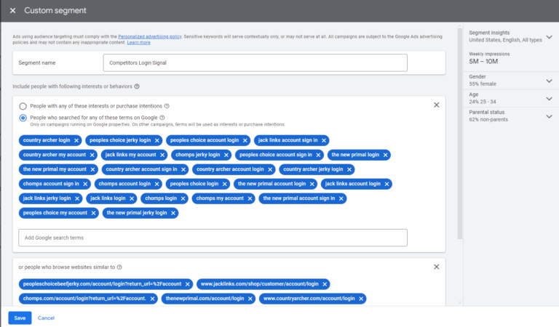The height and width of the screenshot is (327, 559).
Task: Remove the 'chomps jerky login' chip
Action: [x=226, y=155]
